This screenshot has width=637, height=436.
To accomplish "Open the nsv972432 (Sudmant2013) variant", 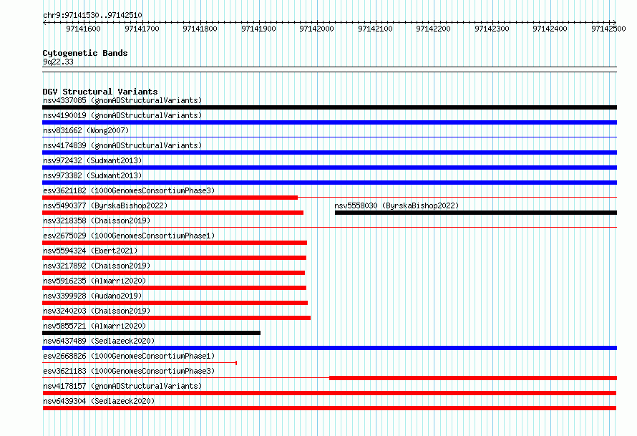I will tap(92, 160).
